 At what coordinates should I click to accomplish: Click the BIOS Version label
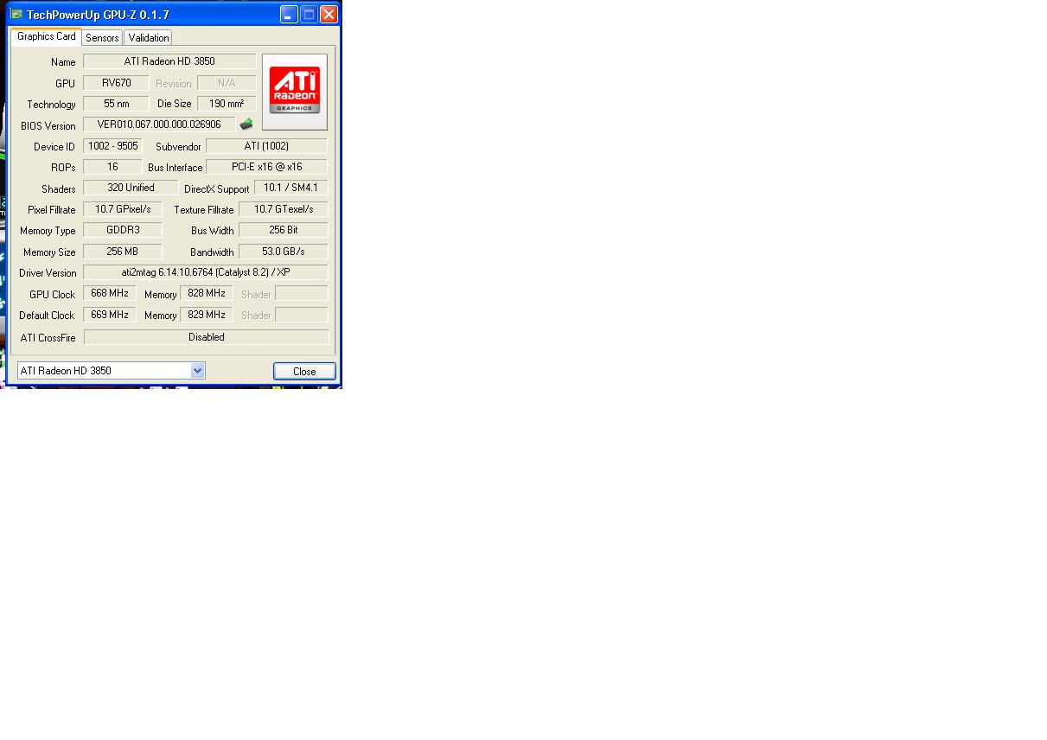tap(48, 126)
